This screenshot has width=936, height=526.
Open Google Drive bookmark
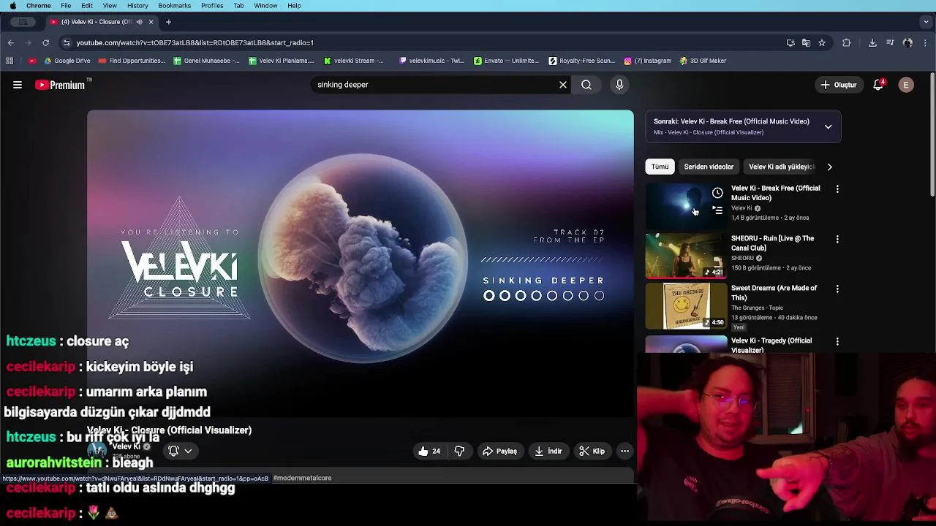click(67, 61)
